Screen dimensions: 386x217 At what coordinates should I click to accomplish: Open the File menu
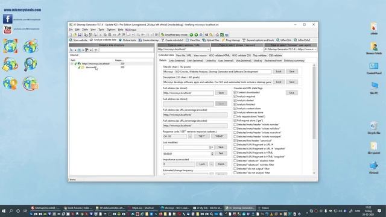tap(71, 30)
